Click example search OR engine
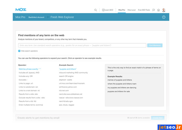 (x=66, y=76)
